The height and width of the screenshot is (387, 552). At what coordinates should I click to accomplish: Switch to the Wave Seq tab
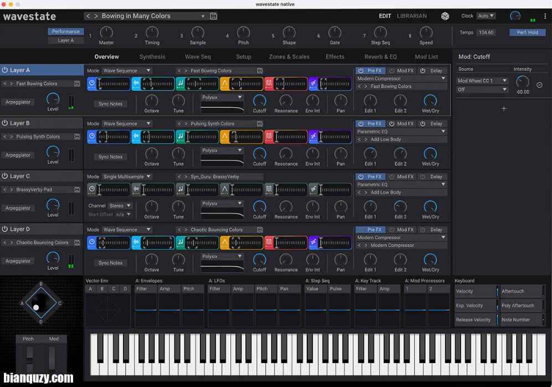pos(198,56)
